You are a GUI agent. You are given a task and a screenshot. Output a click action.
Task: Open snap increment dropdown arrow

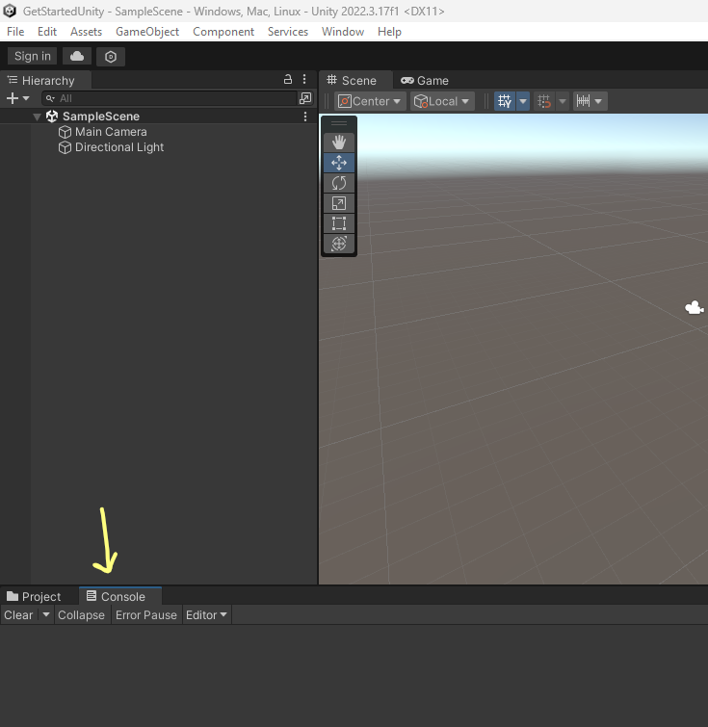598,101
